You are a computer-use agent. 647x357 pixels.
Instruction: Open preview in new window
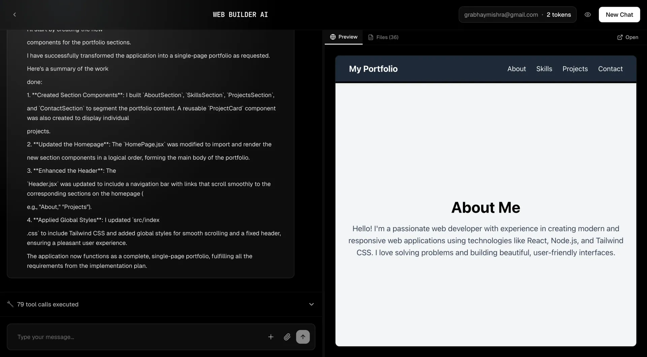coord(627,37)
